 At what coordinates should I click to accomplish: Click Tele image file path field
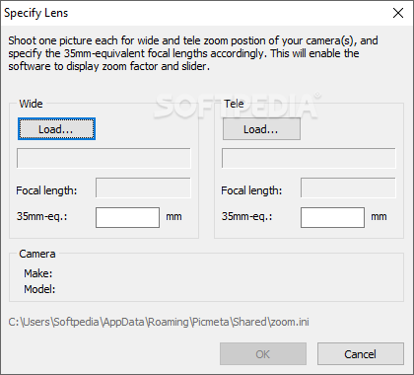[x=309, y=158]
